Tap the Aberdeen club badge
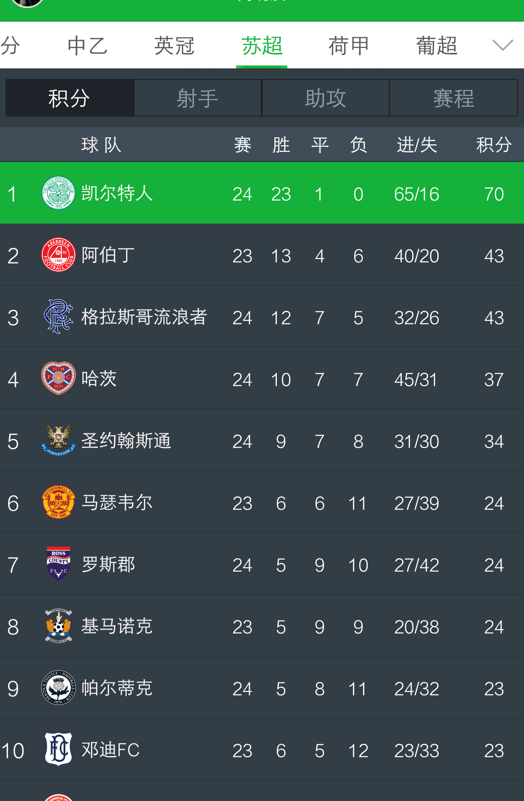 (58, 255)
